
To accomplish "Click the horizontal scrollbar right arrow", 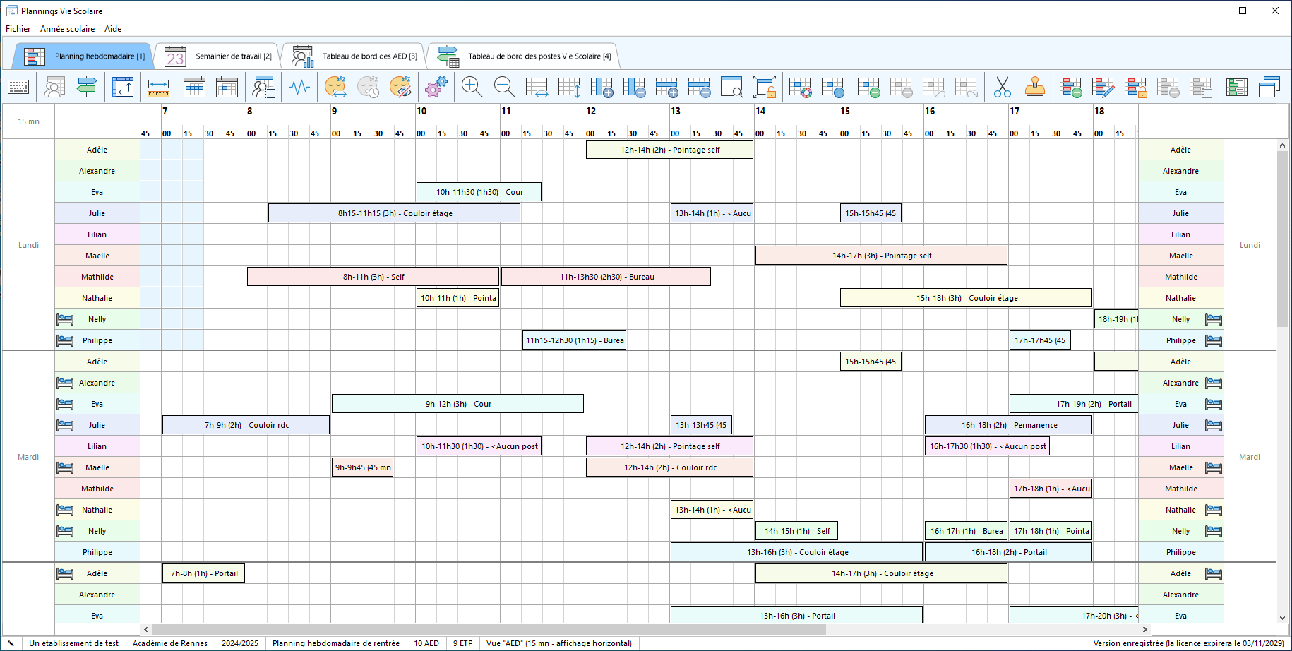I will pyautogui.click(x=1145, y=629).
